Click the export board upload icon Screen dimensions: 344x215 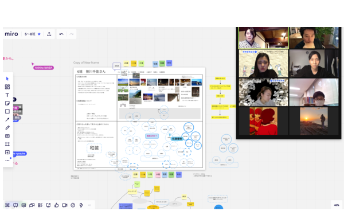click(x=49, y=34)
